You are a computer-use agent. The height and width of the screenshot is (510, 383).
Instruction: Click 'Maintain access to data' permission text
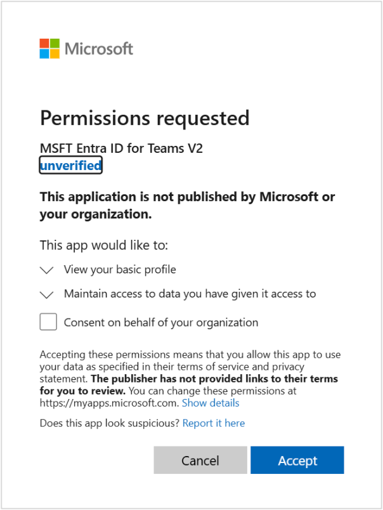click(190, 294)
